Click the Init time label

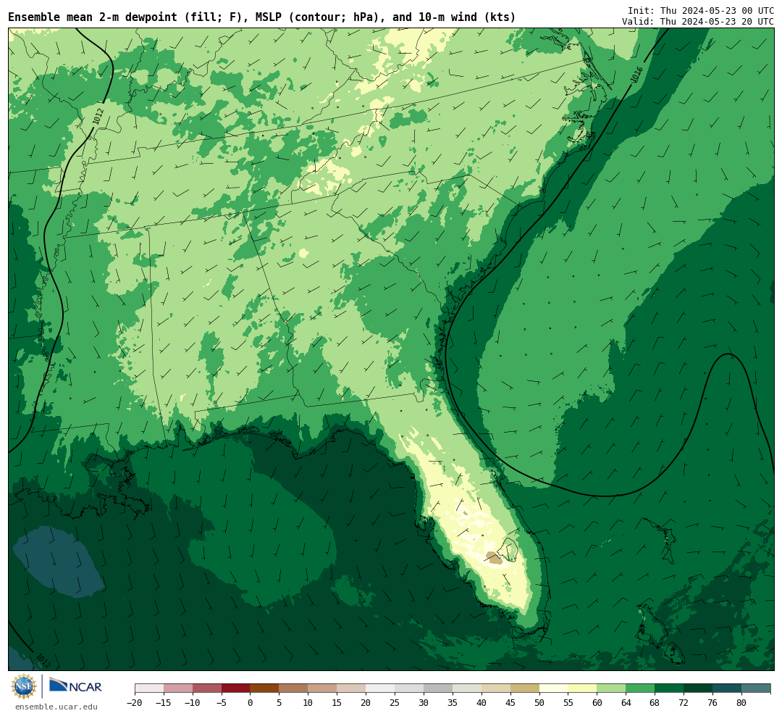[701, 10]
